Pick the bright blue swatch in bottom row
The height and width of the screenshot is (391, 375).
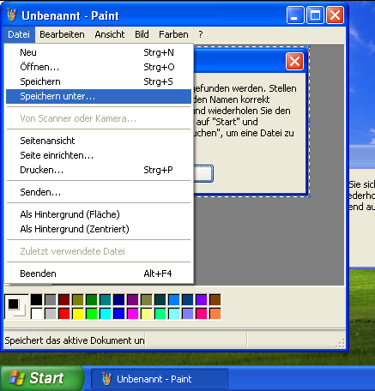(x=119, y=314)
